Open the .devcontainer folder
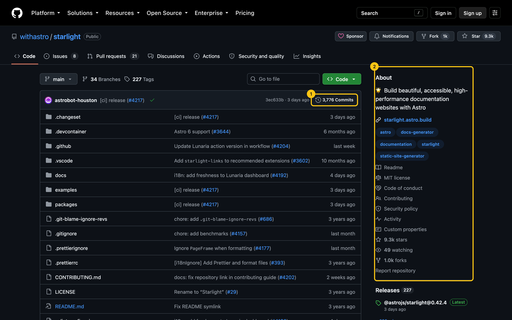The width and height of the screenshot is (512, 320). pos(71,132)
